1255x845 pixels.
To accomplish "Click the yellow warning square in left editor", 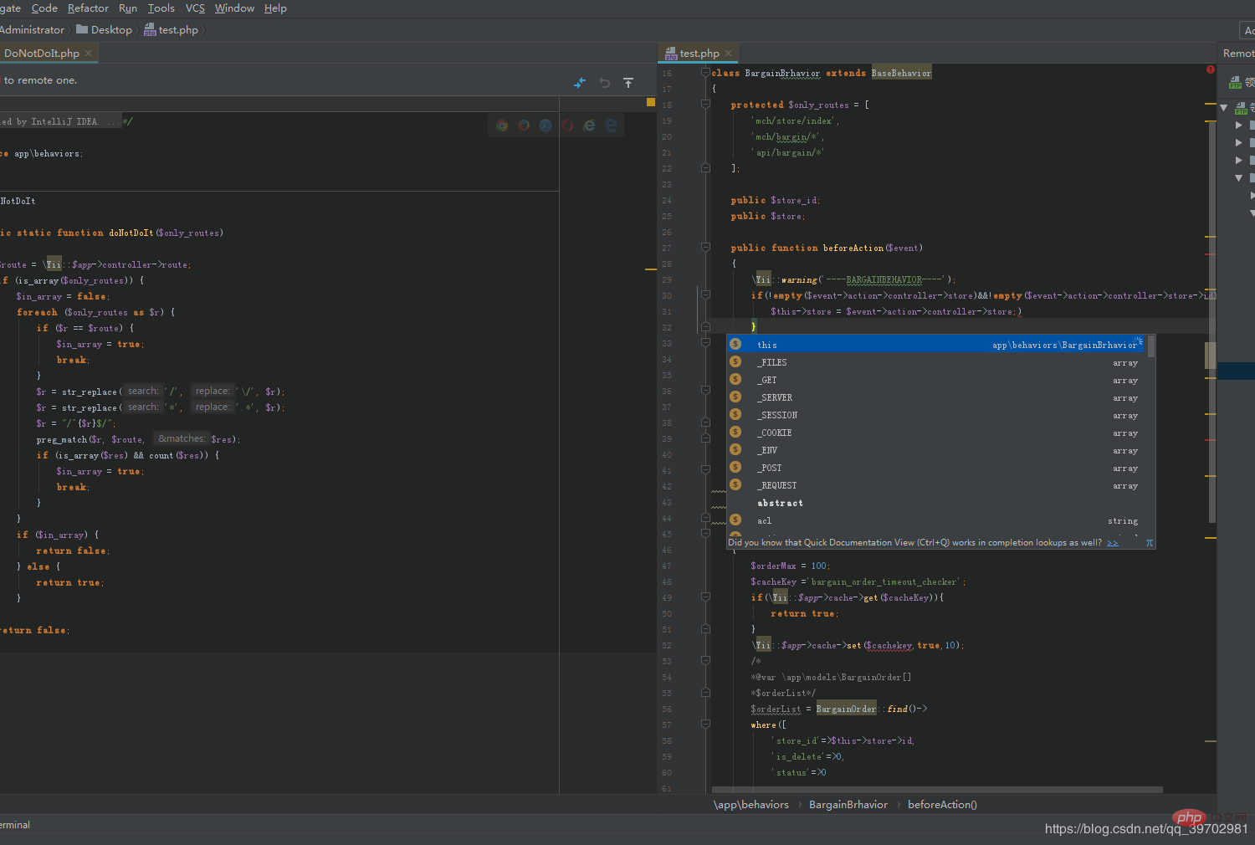I will pyautogui.click(x=651, y=102).
